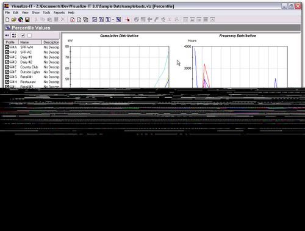The image size is (305, 231).
Task: Click the greyed plus-shaped toolbar icon
Action: click(149, 20)
